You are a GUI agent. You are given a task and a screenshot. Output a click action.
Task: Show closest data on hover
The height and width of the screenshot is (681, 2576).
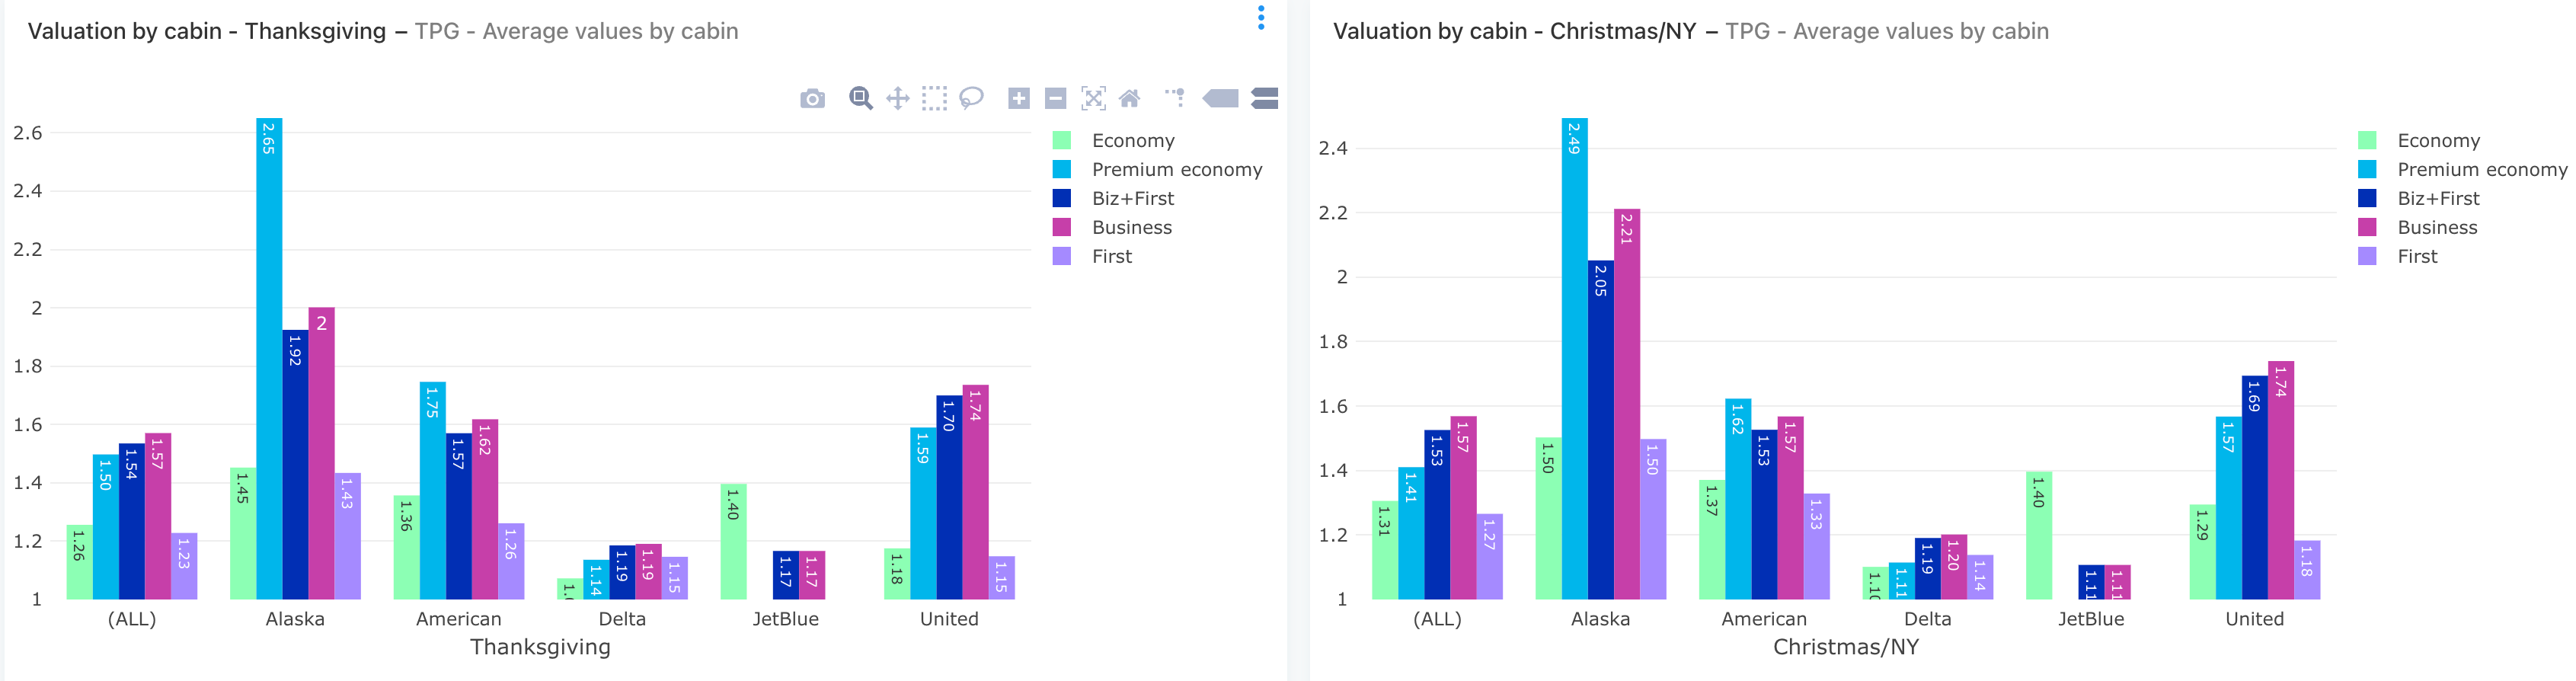(1220, 98)
